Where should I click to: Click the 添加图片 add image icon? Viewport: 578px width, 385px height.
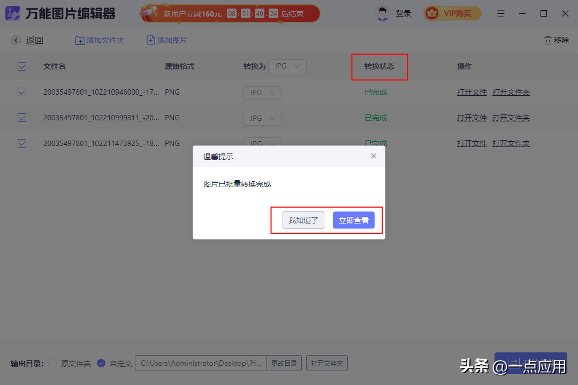coord(151,41)
